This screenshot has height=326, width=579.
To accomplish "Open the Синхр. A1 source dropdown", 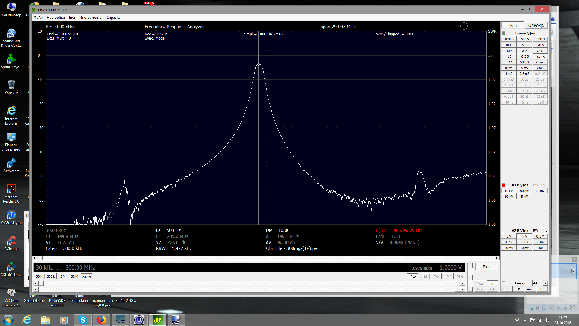I will pyautogui.click(x=545, y=283).
